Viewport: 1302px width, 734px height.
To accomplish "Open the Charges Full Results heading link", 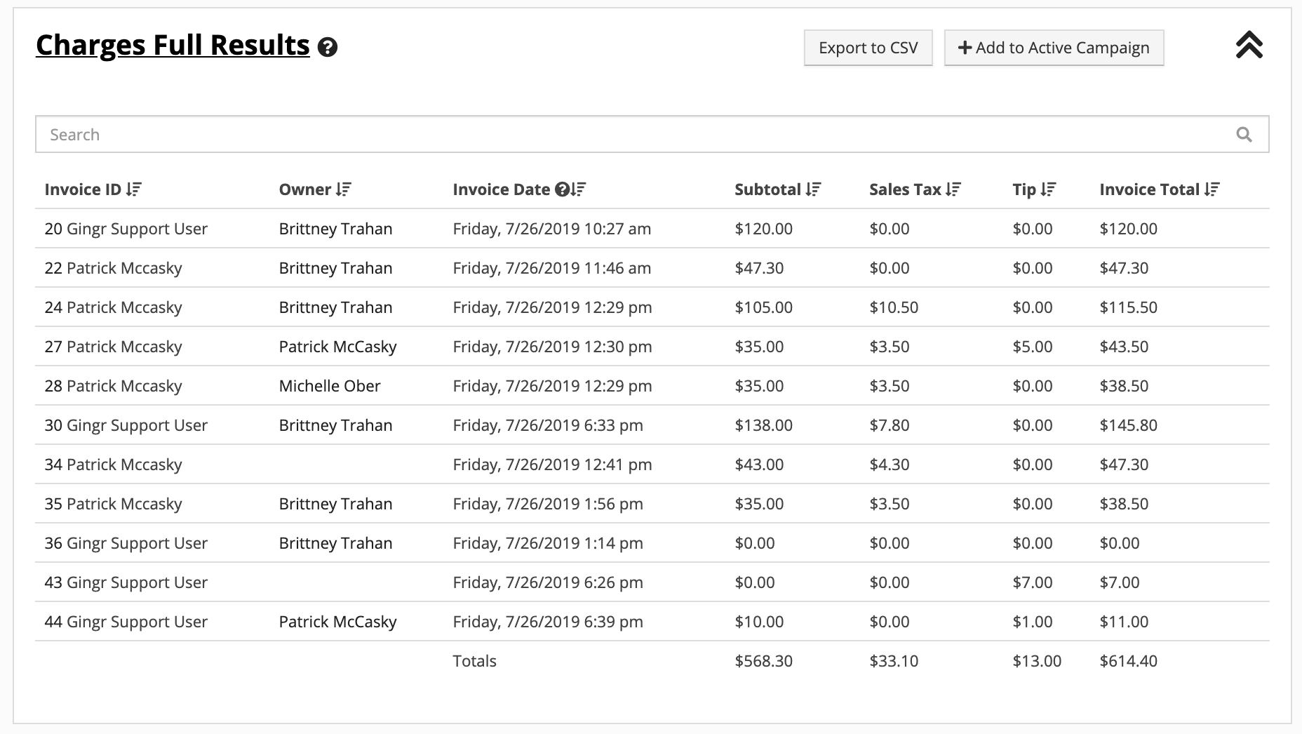I will (173, 46).
